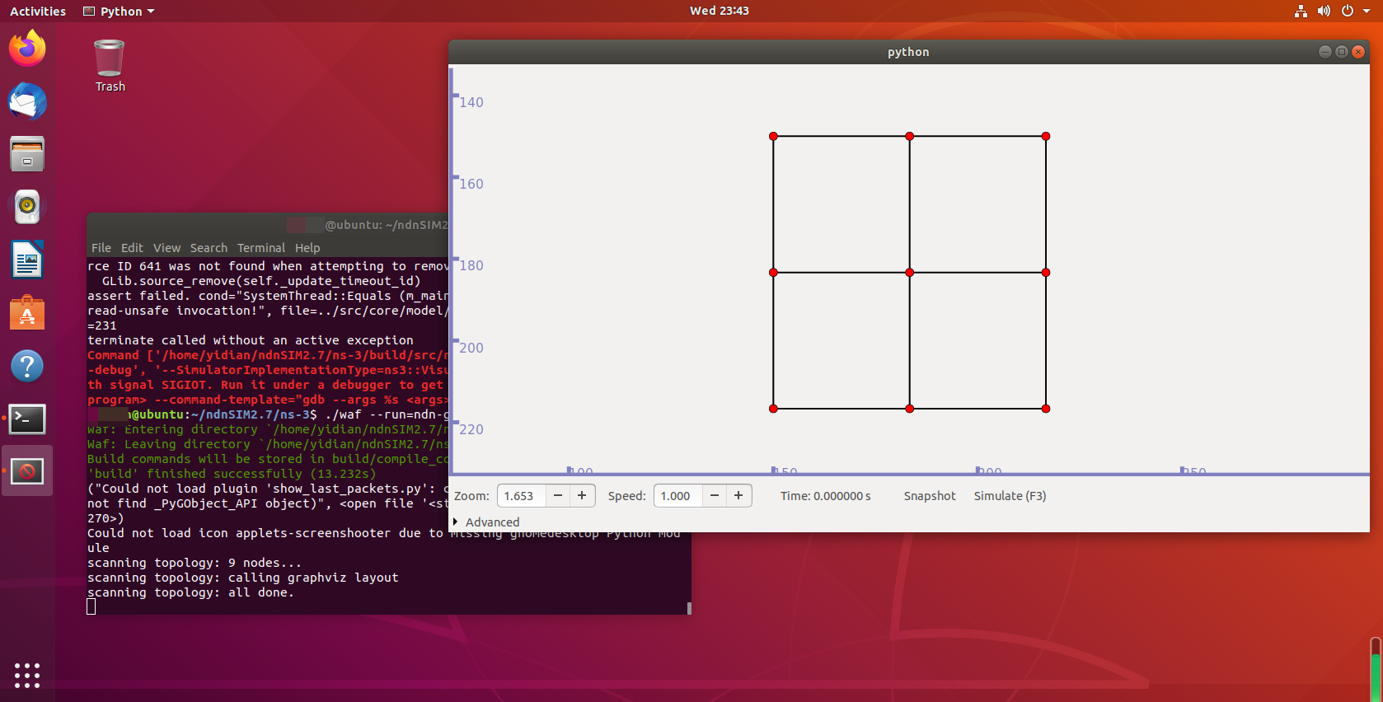Select the middle-right topology node

(1046, 272)
